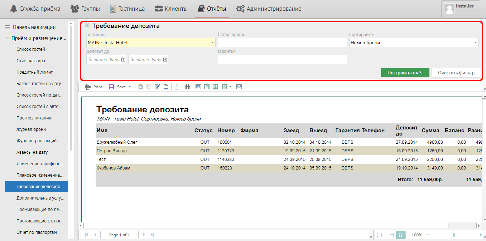The height and width of the screenshot is (241, 486).
Task: Click the page setup icon
Action: click(166, 87)
